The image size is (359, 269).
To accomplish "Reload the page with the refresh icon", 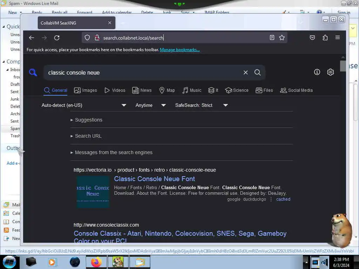I will [x=57, y=38].
